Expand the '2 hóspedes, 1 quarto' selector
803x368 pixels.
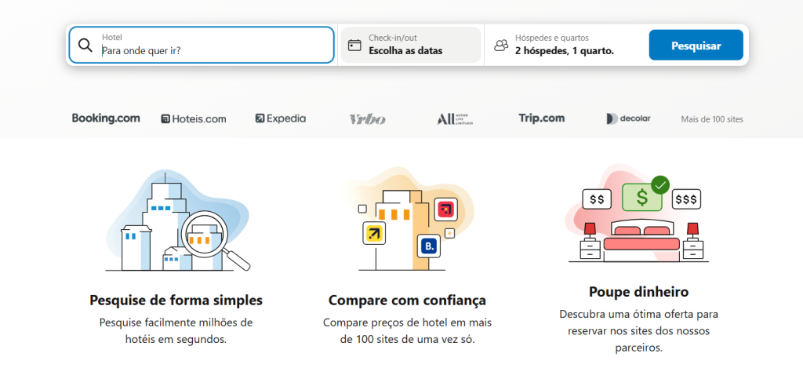564,51
